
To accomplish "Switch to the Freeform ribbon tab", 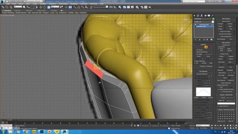I will point(17,11).
